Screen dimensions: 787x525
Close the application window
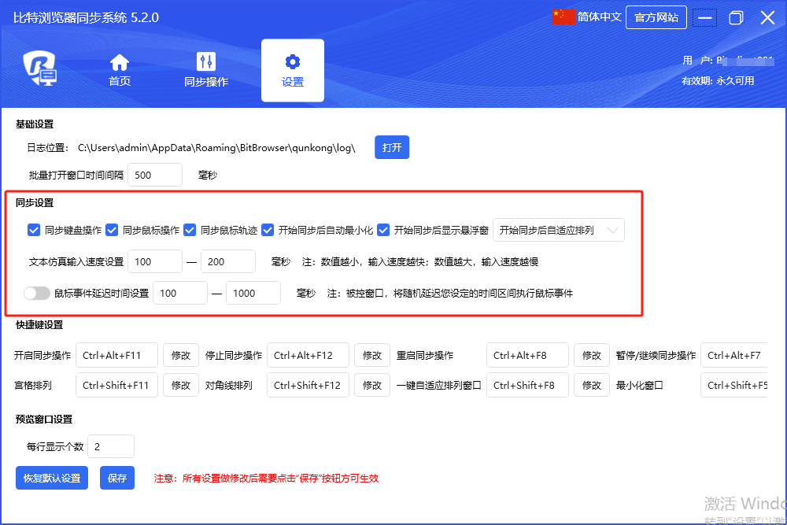767,18
